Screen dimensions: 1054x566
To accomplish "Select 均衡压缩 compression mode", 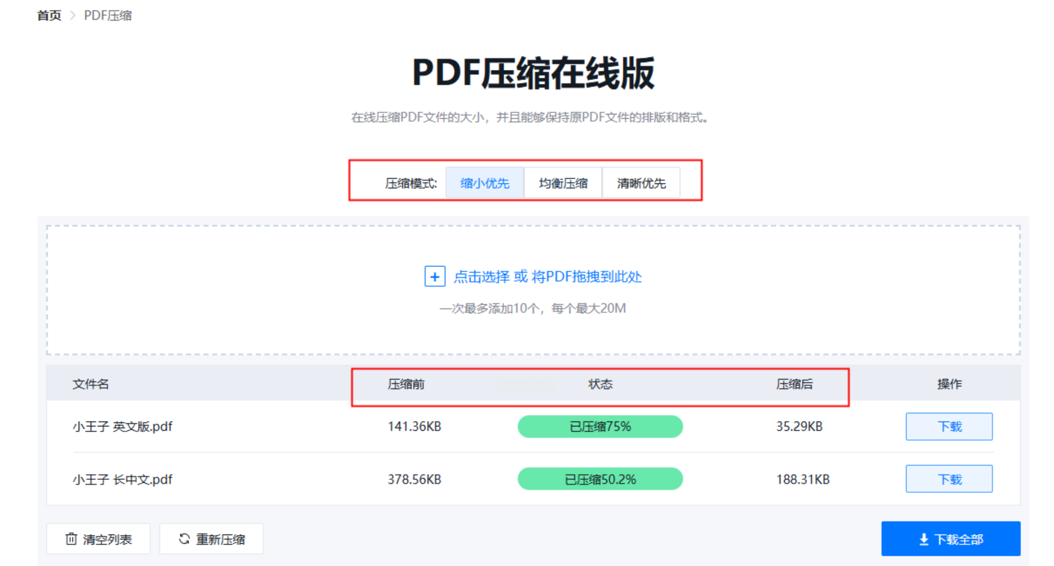I will click(x=563, y=183).
